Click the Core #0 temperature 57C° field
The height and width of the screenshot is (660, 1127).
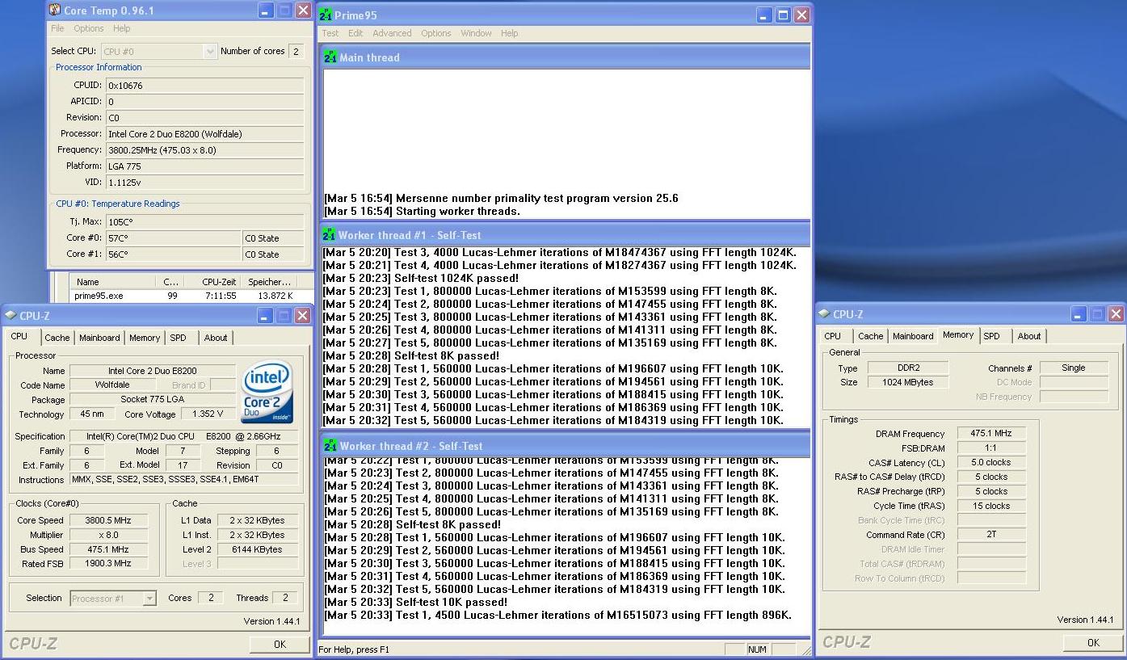point(174,238)
